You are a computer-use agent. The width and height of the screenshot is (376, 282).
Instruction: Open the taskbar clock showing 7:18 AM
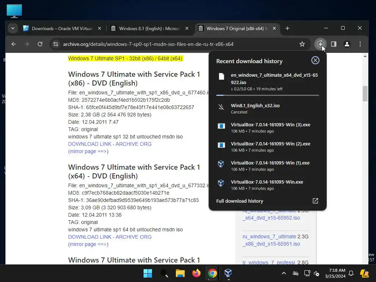tap(335, 273)
